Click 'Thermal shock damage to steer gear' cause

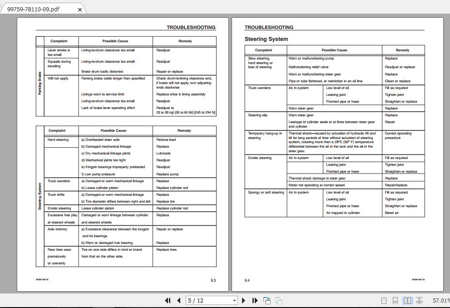tap(317, 178)
